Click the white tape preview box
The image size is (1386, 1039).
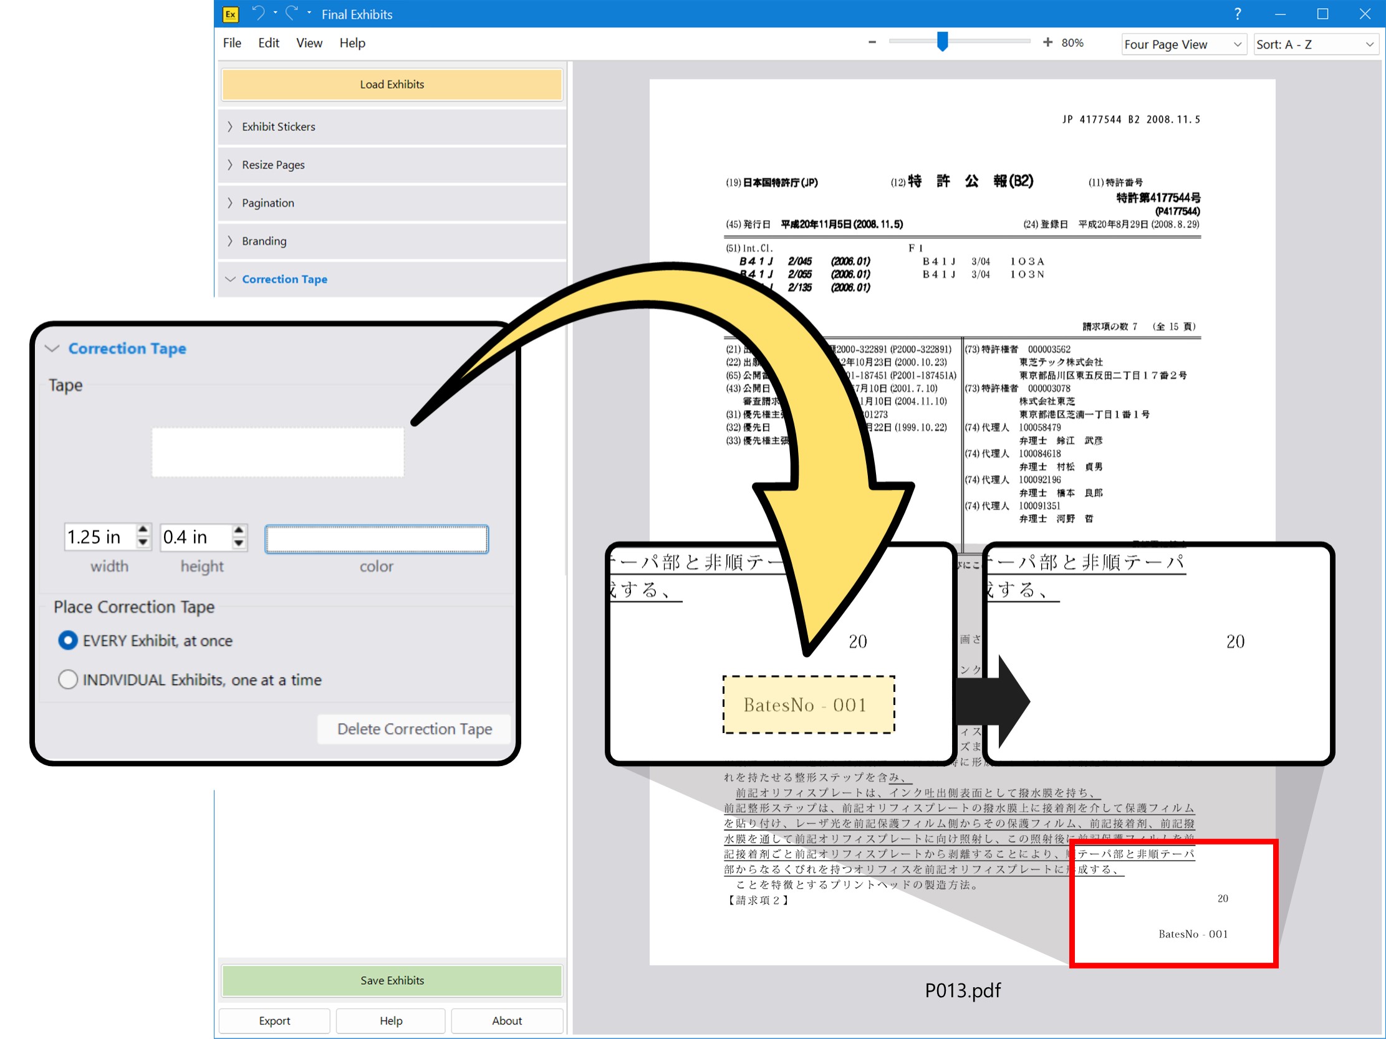click(x=277, y=452)
